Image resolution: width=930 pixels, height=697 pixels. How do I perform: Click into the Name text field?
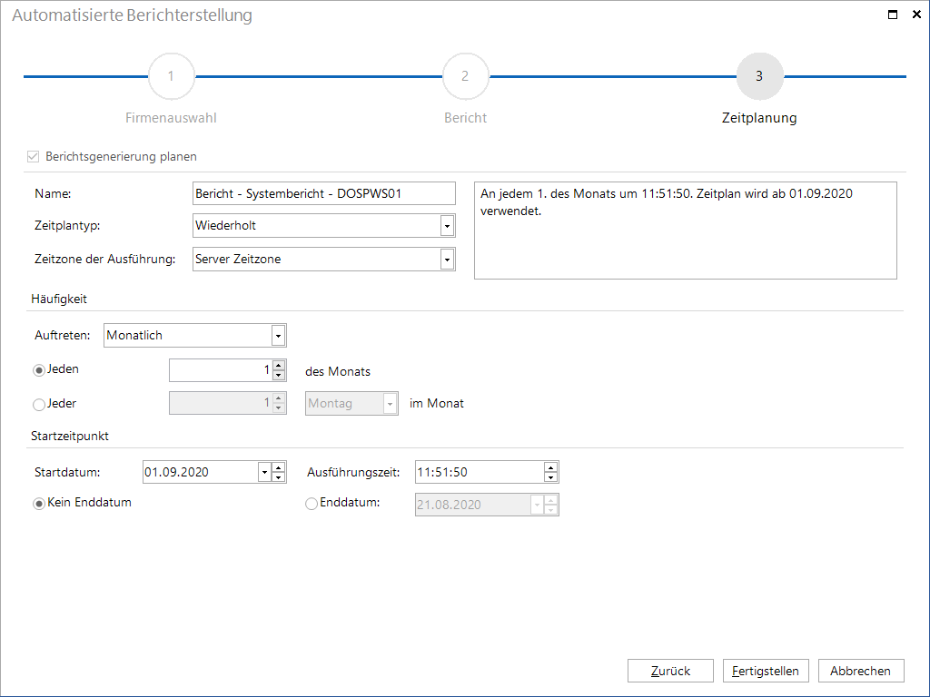click(324, 193)
